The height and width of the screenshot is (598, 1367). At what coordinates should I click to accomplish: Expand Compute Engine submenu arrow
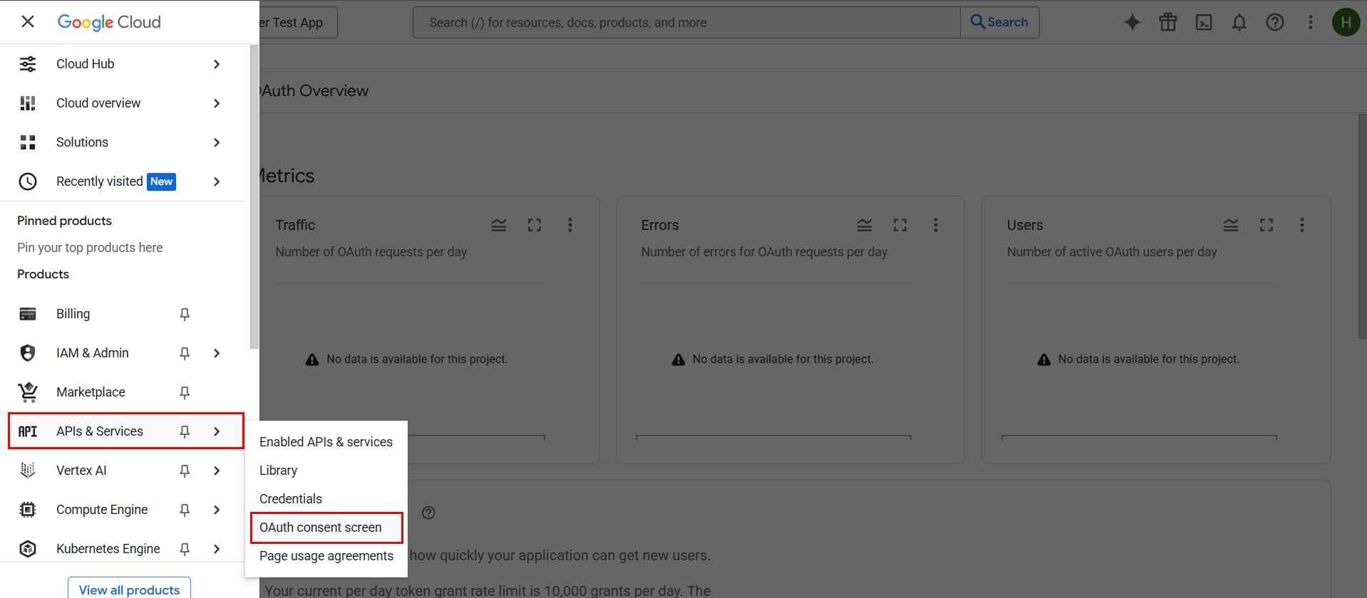pos(217,510)
